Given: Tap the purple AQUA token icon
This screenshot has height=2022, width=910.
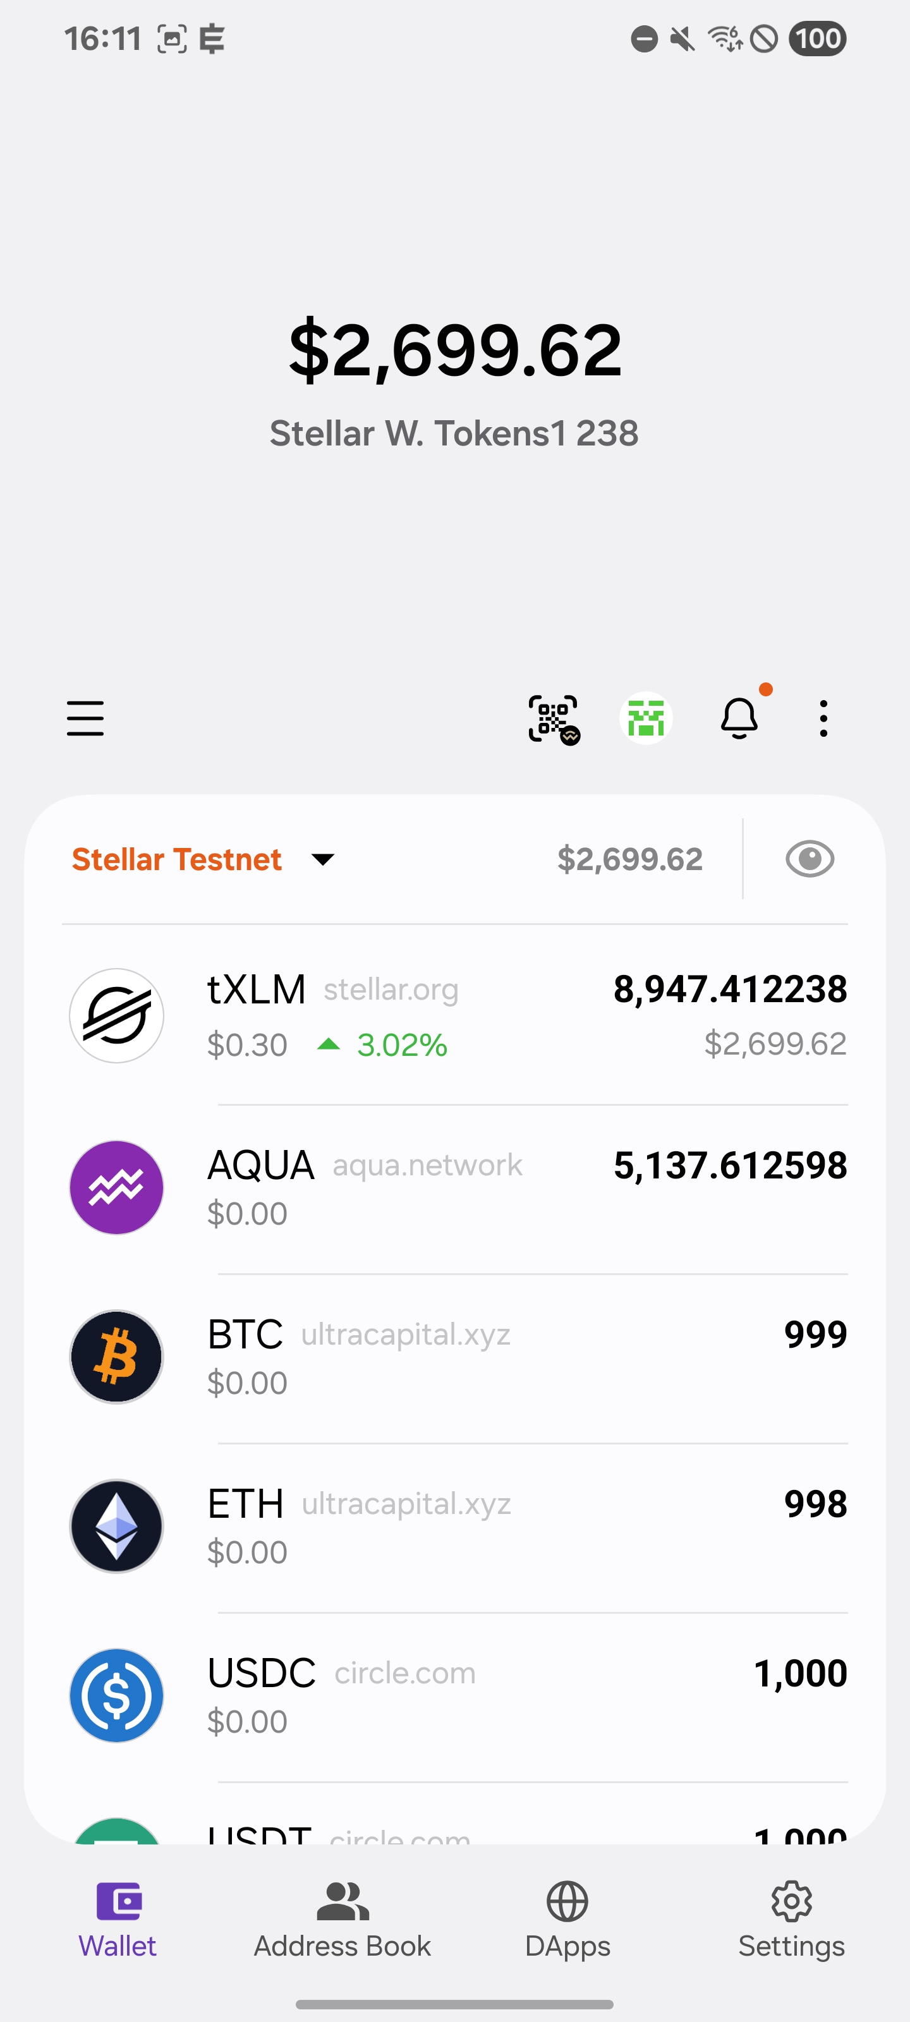Looking at the screenshot, I should click(x=116, y=1187).
